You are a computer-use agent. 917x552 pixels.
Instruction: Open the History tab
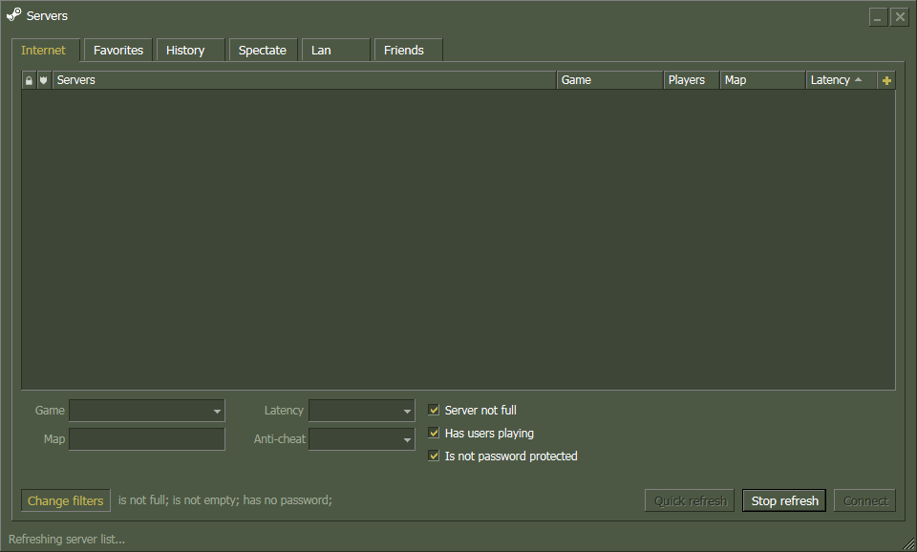pos(191,51)
